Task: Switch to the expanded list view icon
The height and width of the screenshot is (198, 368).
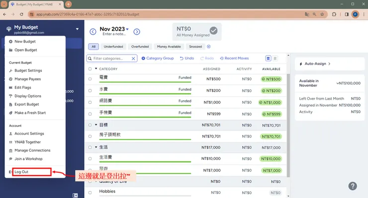Action: [x=268, y=58]
